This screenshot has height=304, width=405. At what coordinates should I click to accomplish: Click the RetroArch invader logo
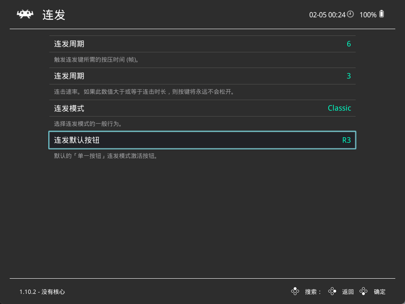point(25,15)
